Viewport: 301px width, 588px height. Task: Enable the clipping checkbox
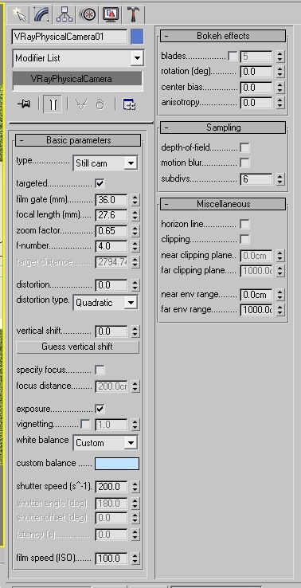click(x=244, y=240)
